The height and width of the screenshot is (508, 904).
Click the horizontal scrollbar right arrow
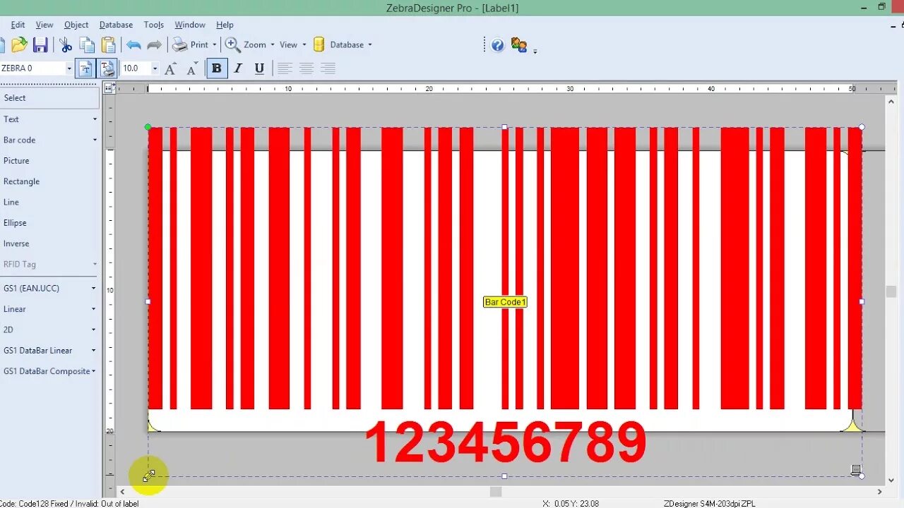(x=880, y=492)
